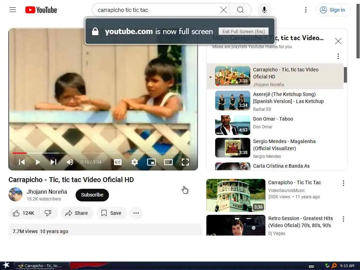Screen dimensions: 360x270
Task: Subscribe to Jhojann Noreña
Action: (92, 195)
